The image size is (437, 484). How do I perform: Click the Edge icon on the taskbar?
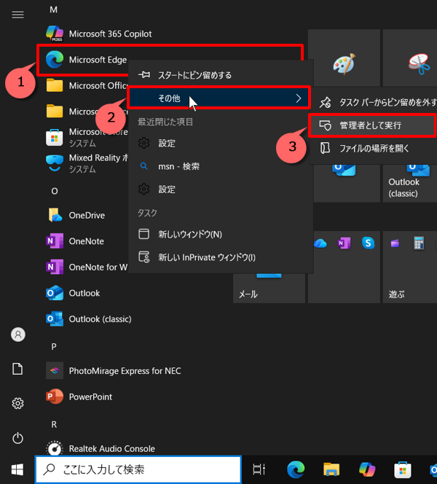pos(295,469)
